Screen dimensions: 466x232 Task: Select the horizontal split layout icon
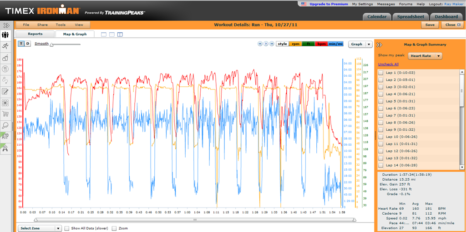112,35
